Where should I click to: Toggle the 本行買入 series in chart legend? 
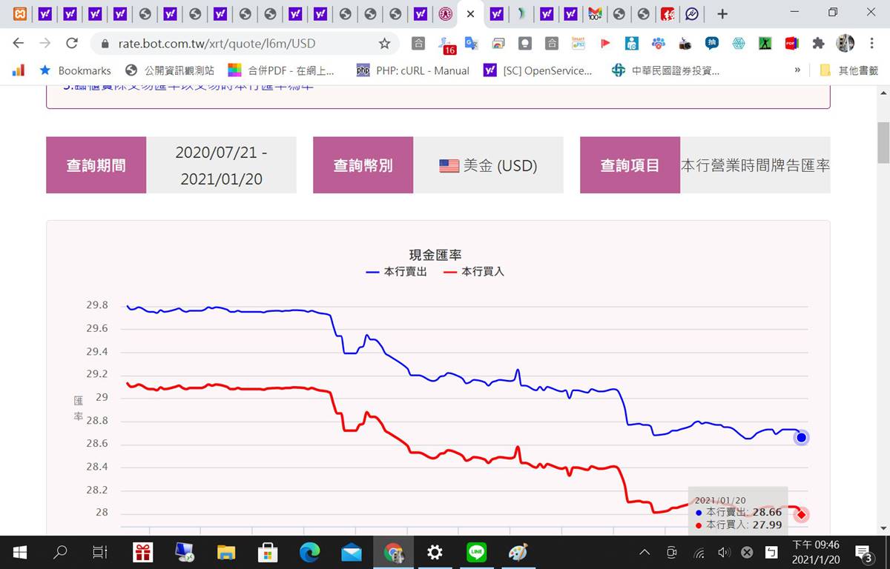pos(474,272)
